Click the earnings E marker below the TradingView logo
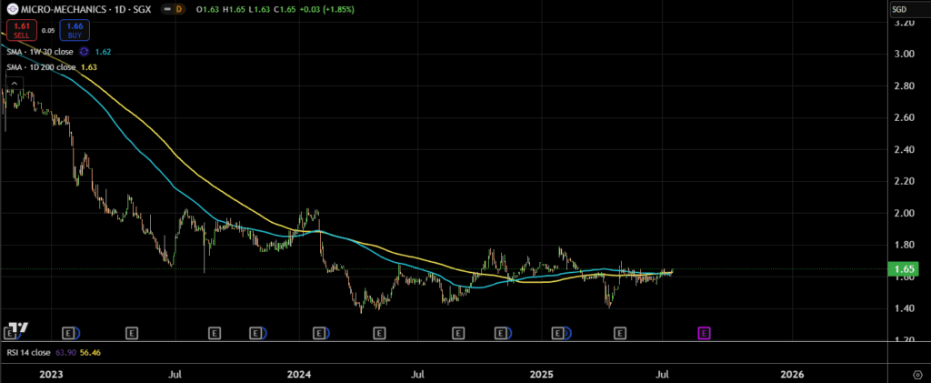 point(9,334)
